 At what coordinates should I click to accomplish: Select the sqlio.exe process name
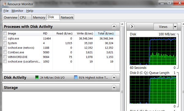(13, 38)
